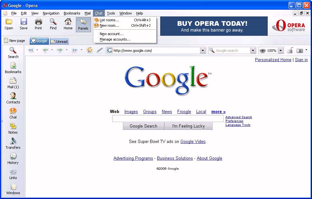Open the Images link

click(x=131, y=111)
